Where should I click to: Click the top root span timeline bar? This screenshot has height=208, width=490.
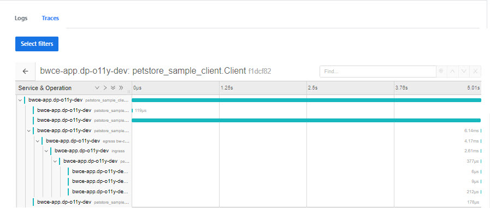coord(306,100)
